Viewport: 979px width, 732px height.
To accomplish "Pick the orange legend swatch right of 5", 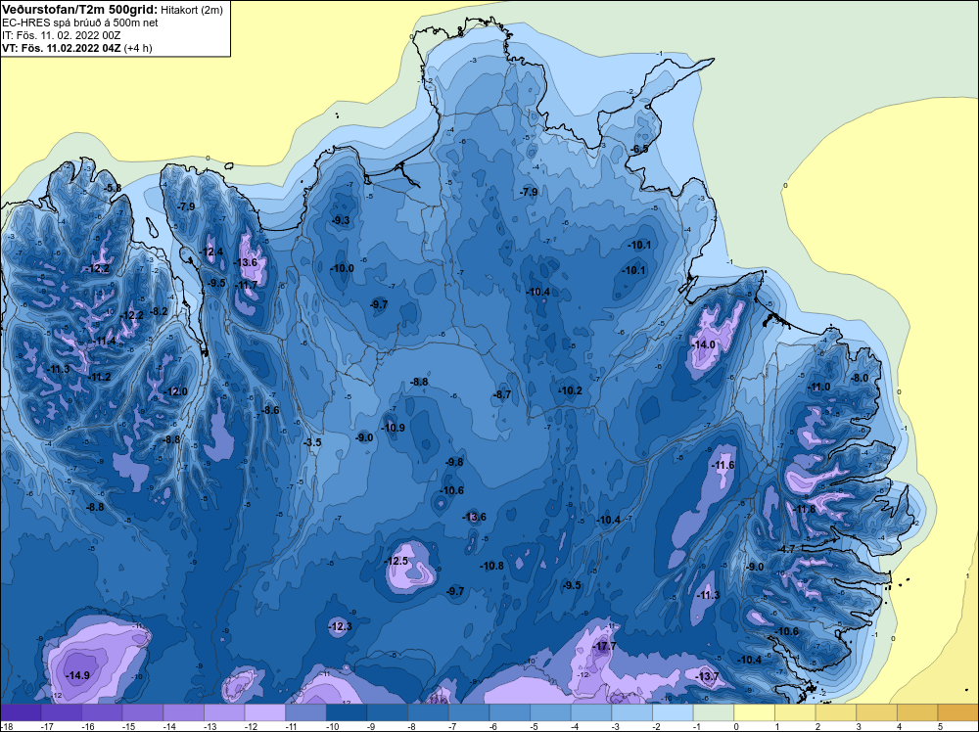I will [957, 712].
